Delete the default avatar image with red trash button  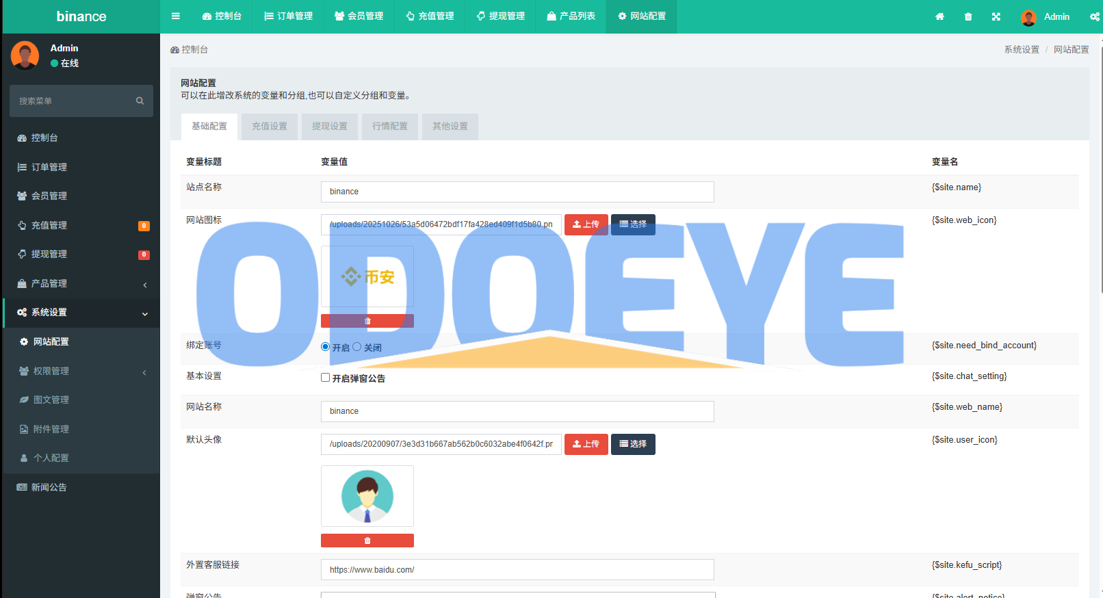coord(367,541)
